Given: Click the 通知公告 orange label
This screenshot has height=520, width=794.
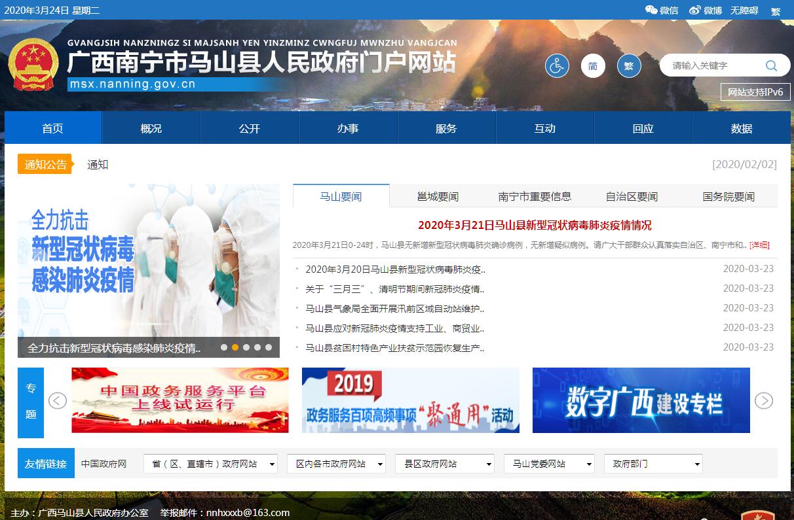Looking at the screenshot, I should 45,164.
